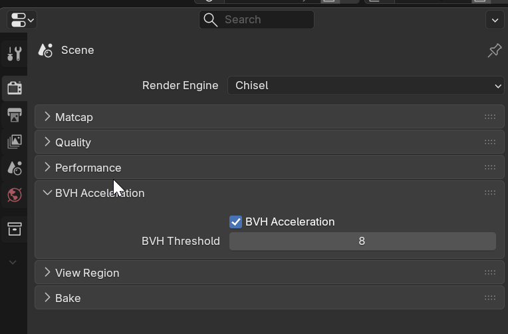
Task: Switch to the Scene properties tab
Action: click(x=14, y=168)
